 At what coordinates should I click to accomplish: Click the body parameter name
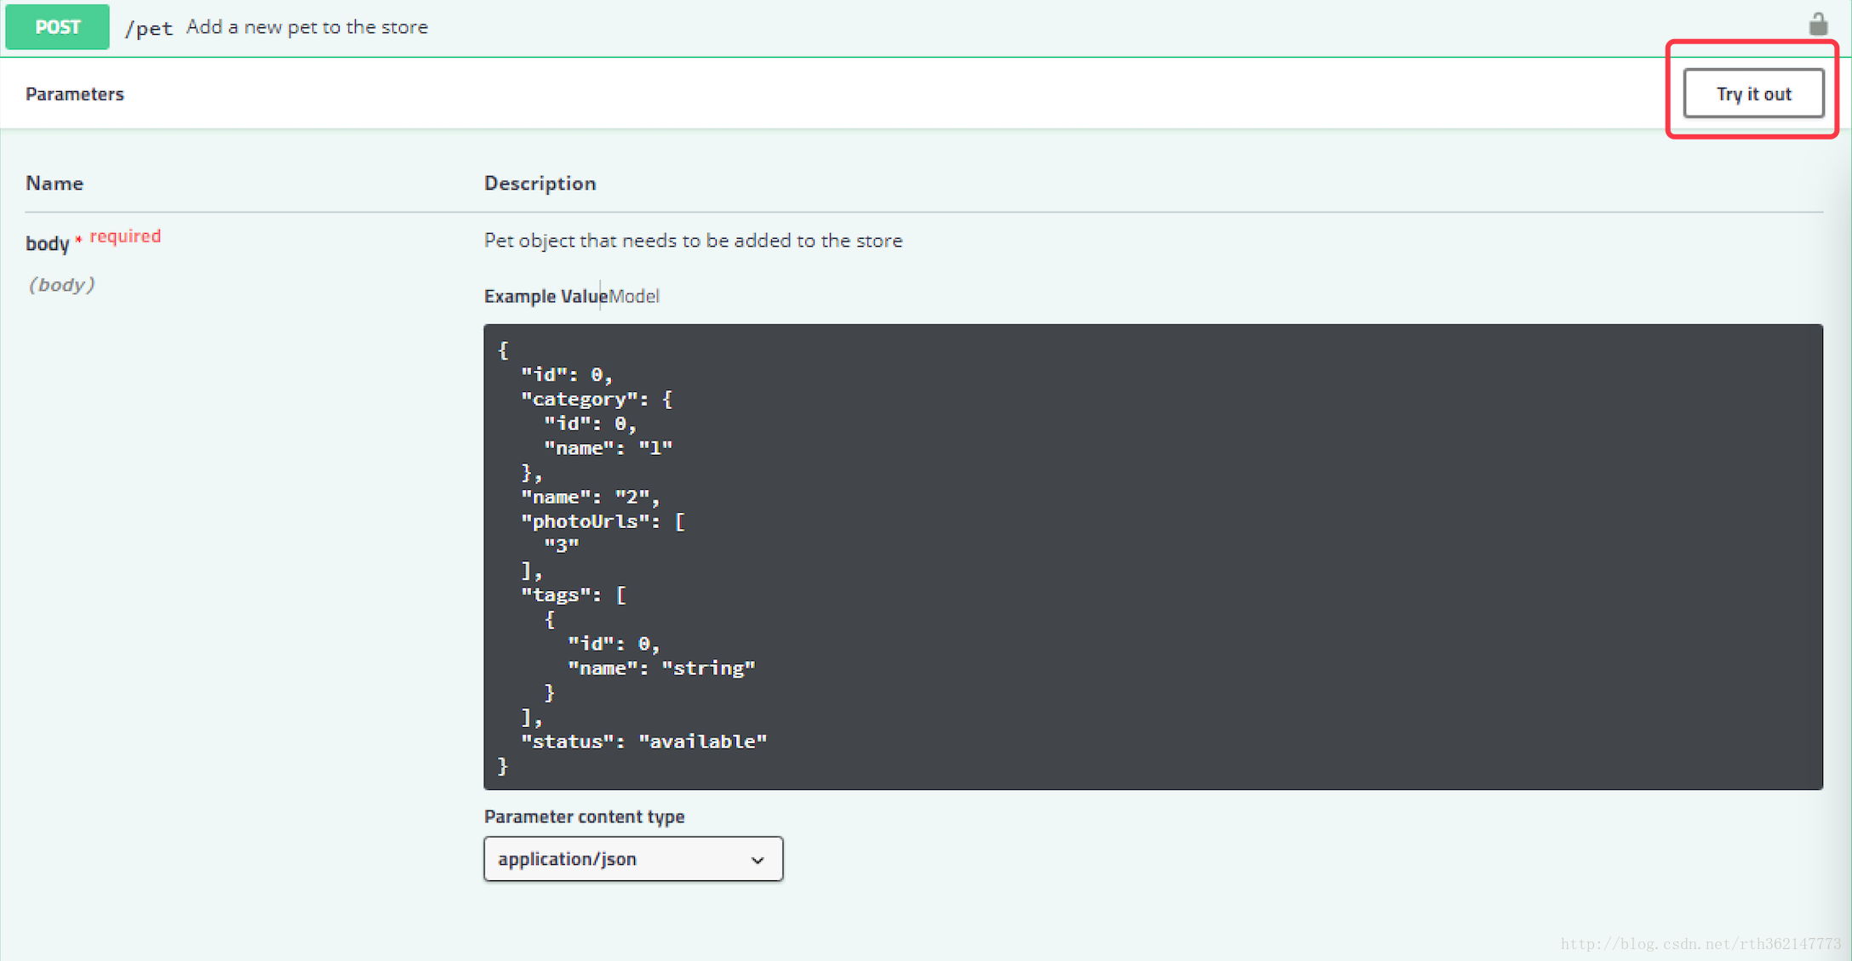47,243
